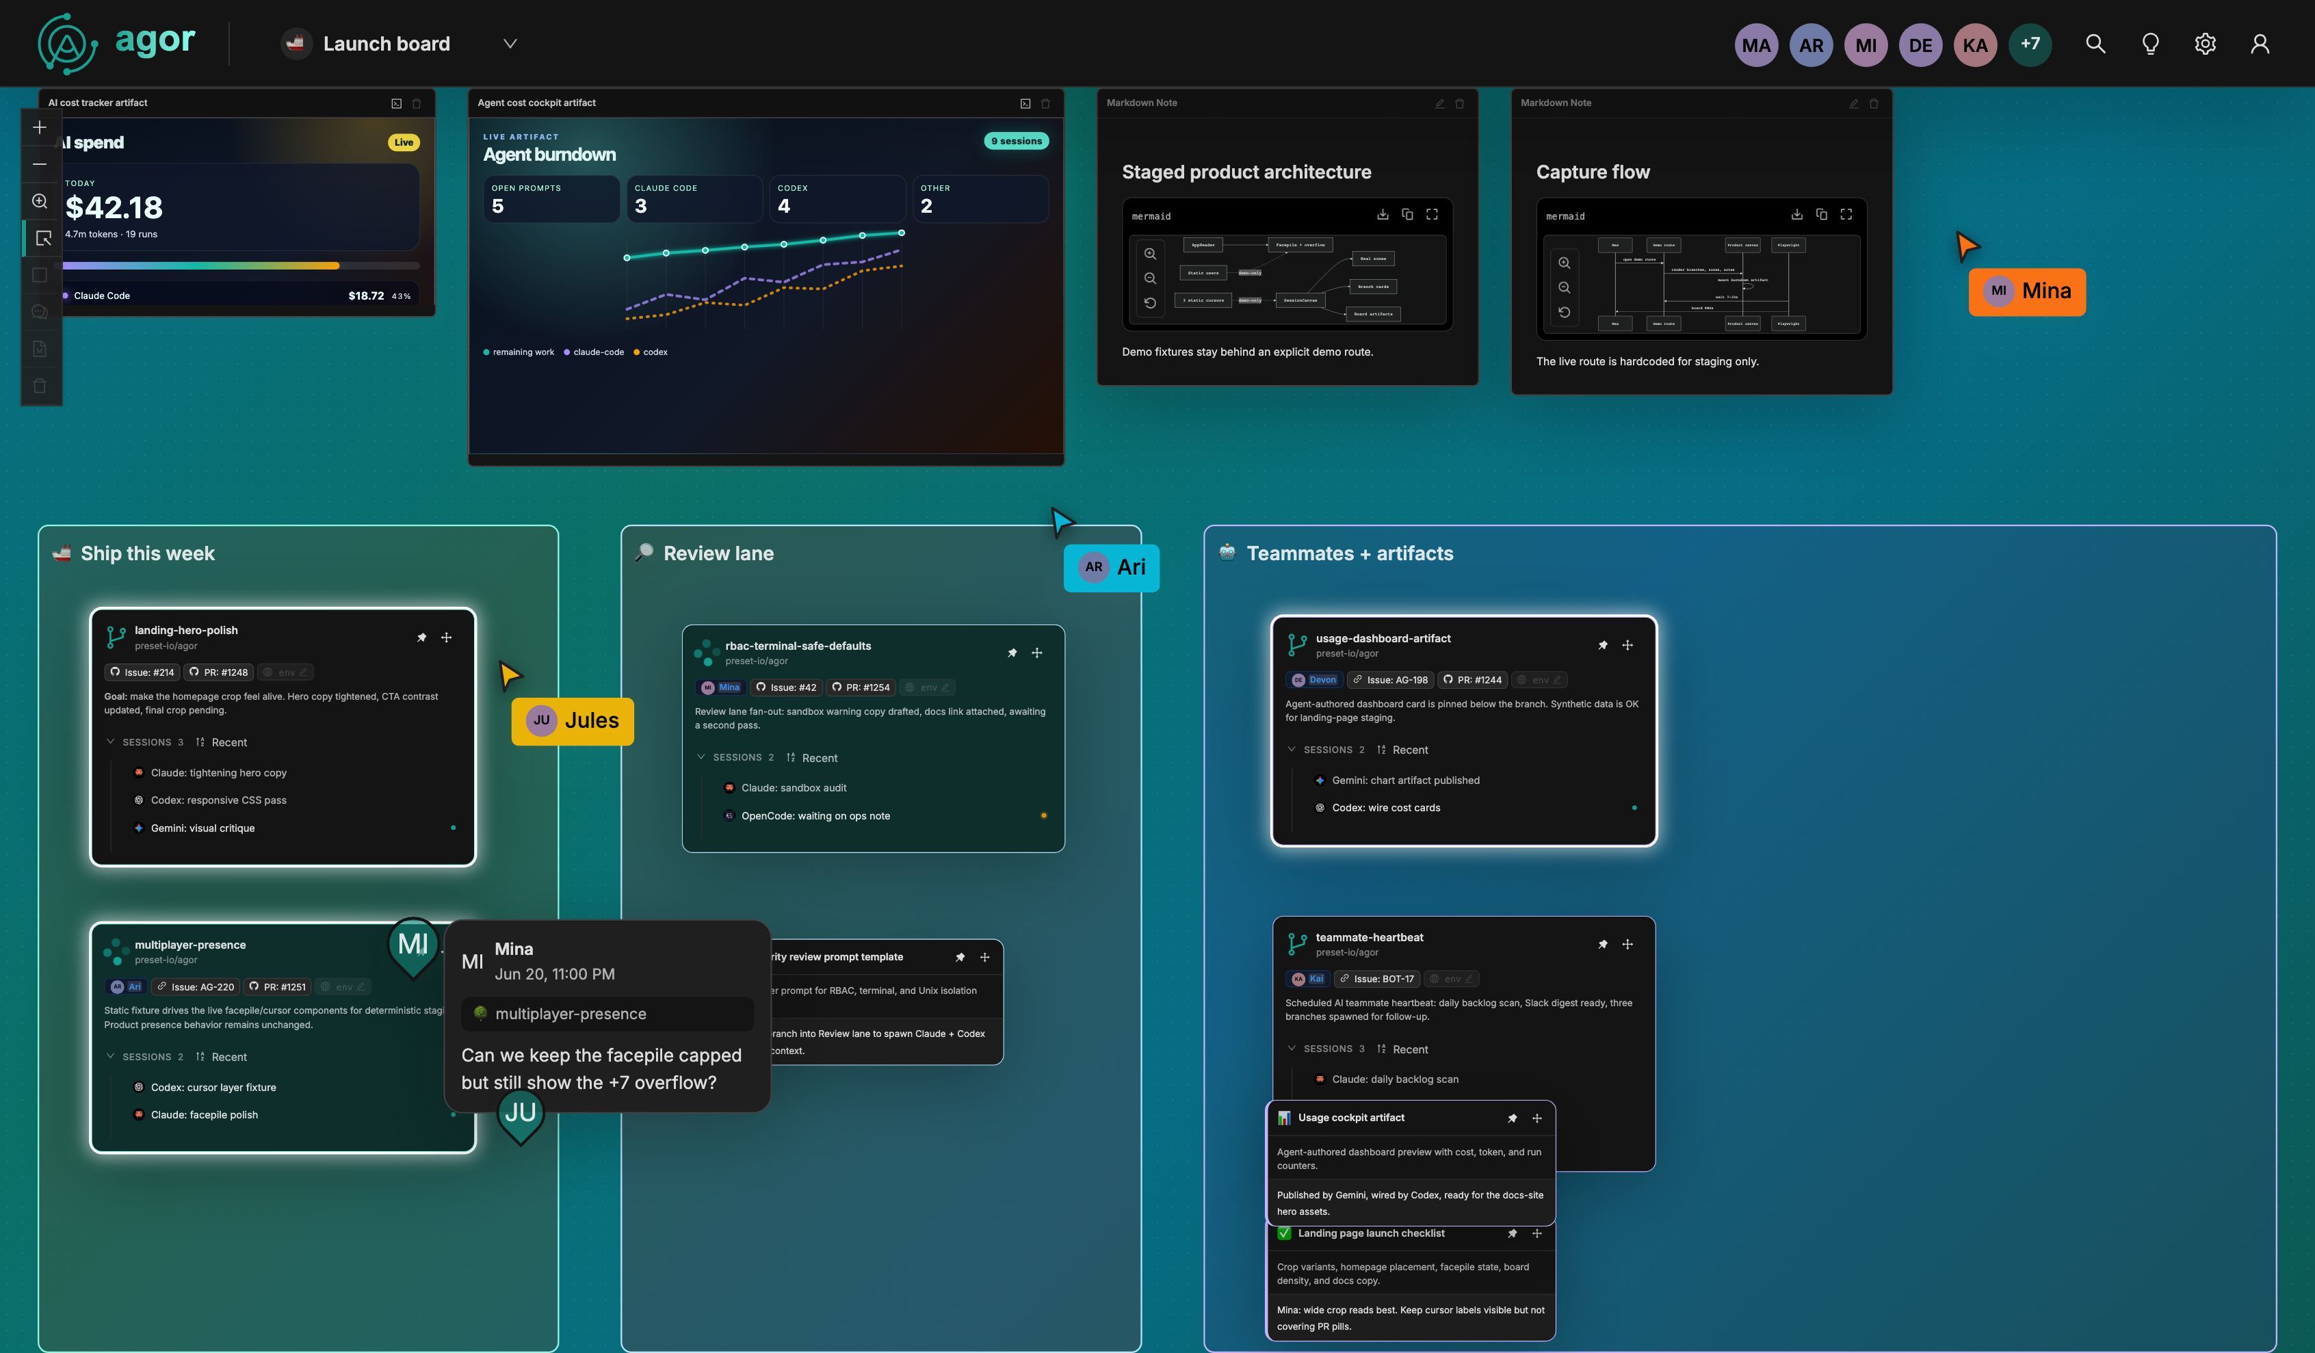Open settings gear in top header
The image size is (2315, 1353).
click(x=2205, y=43)
